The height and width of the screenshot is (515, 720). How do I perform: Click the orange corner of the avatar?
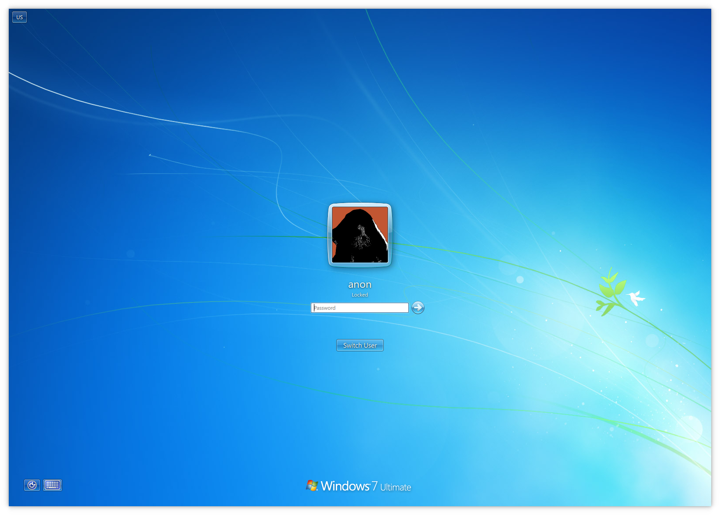(339, 214)
